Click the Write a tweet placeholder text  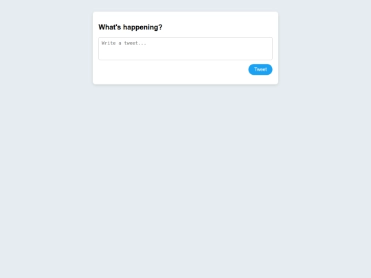(x=124, y=43)
